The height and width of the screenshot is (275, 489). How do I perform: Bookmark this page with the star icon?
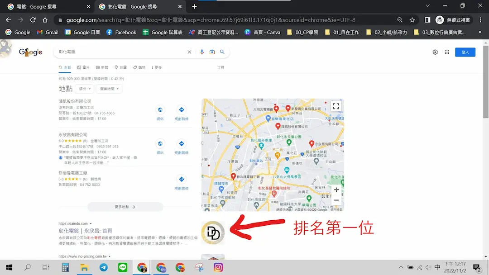(412, 20)
